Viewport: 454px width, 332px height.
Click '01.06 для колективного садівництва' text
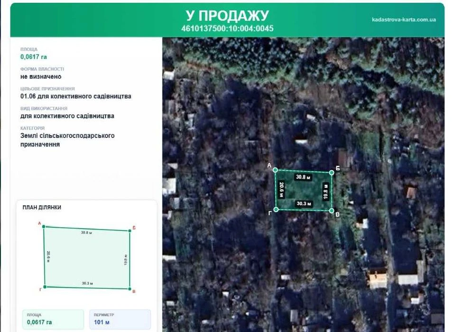pos(75,96)
